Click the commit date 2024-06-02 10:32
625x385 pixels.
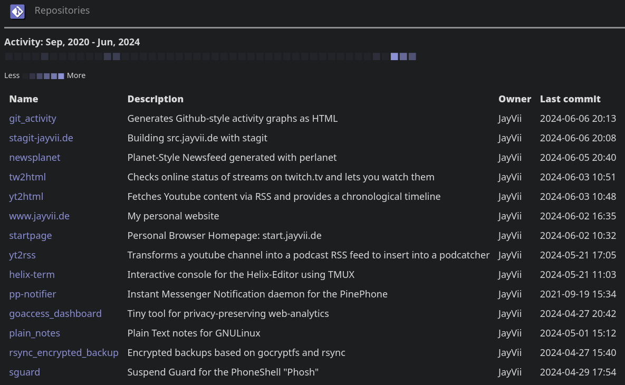coord(578,236)
